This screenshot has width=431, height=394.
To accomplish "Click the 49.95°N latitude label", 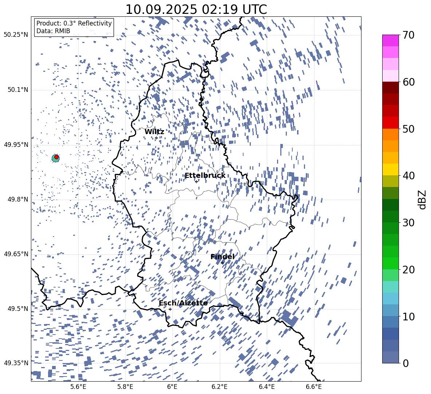I will click(x=16, y=145).
